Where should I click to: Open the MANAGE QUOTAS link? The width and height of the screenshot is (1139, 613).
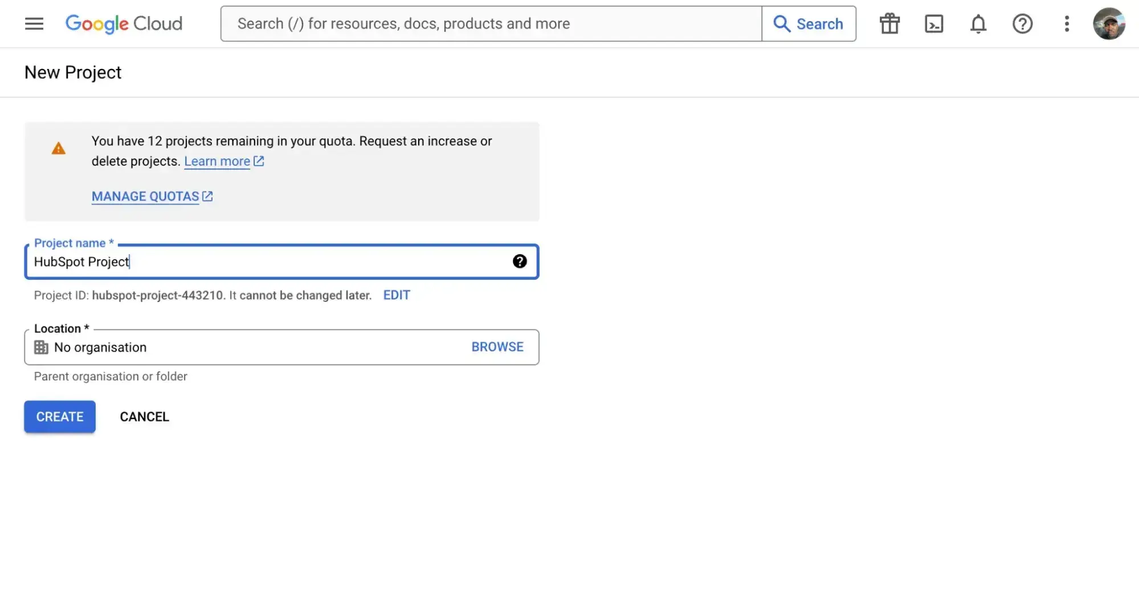tap(145, 197)
